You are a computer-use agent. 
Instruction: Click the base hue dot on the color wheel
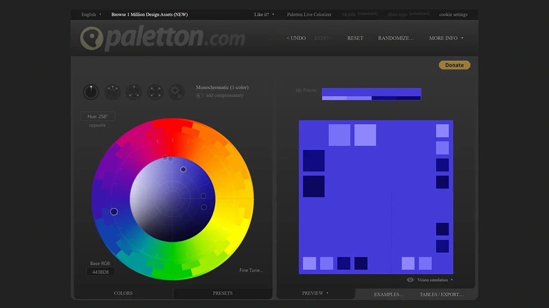pyautogui.click(x=114, y=212)
